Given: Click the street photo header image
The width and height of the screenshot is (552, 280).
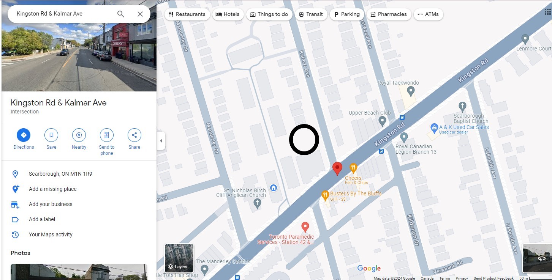Looking at the screenshot, I should point(79,56).
